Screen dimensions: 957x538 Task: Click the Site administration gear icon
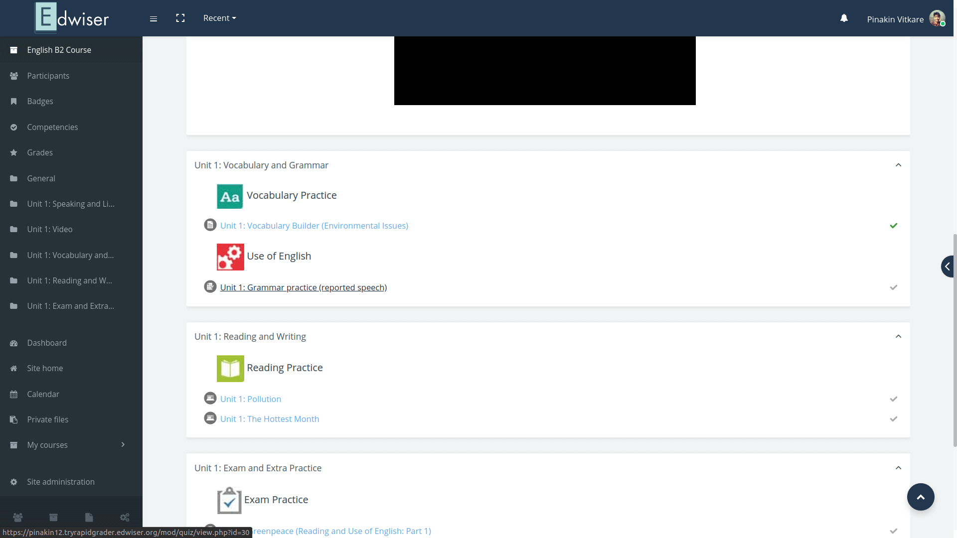[14, 482]
